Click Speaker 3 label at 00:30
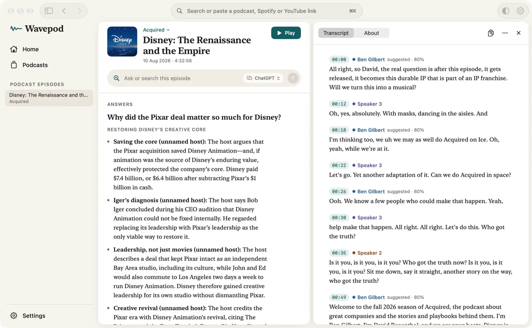The height and width of the screenshot is (328, 532). click(369, 218)
